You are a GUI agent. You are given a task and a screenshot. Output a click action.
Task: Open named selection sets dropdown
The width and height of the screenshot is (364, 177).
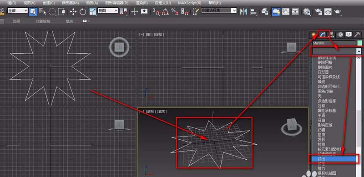point(234,10)
